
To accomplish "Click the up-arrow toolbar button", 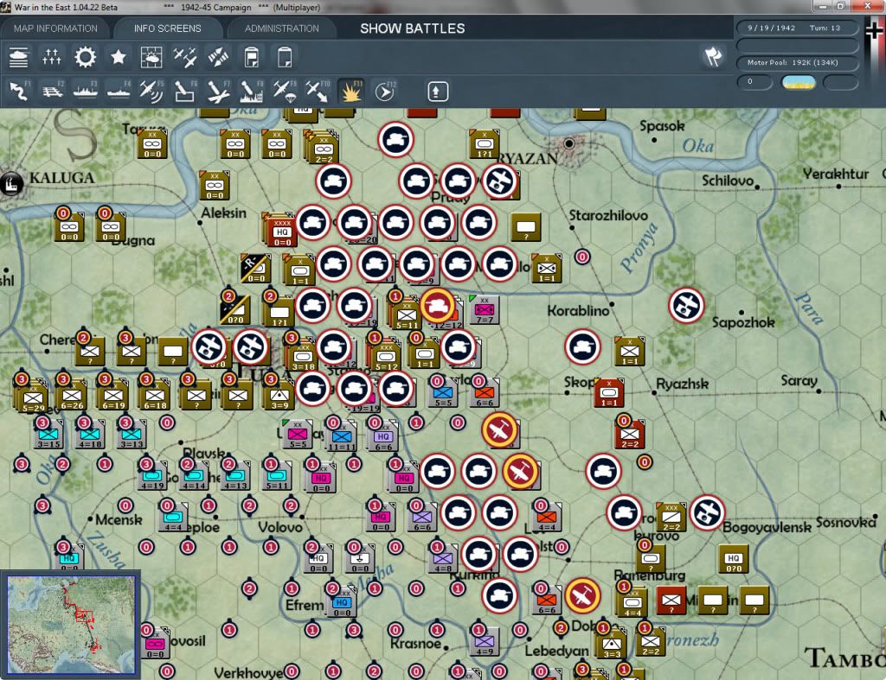I will (x=437, y=92).
